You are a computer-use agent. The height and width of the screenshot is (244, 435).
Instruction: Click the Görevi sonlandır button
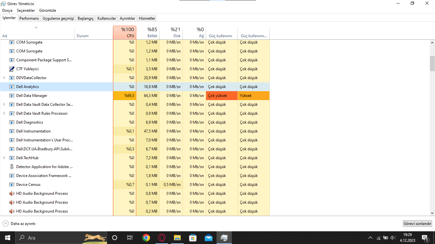click(417, 224)
